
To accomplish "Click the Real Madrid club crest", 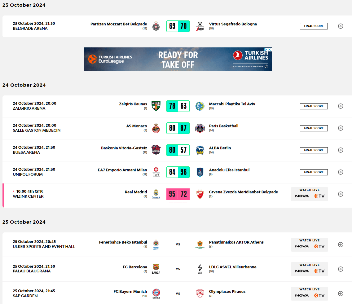I will pos(156,194).
